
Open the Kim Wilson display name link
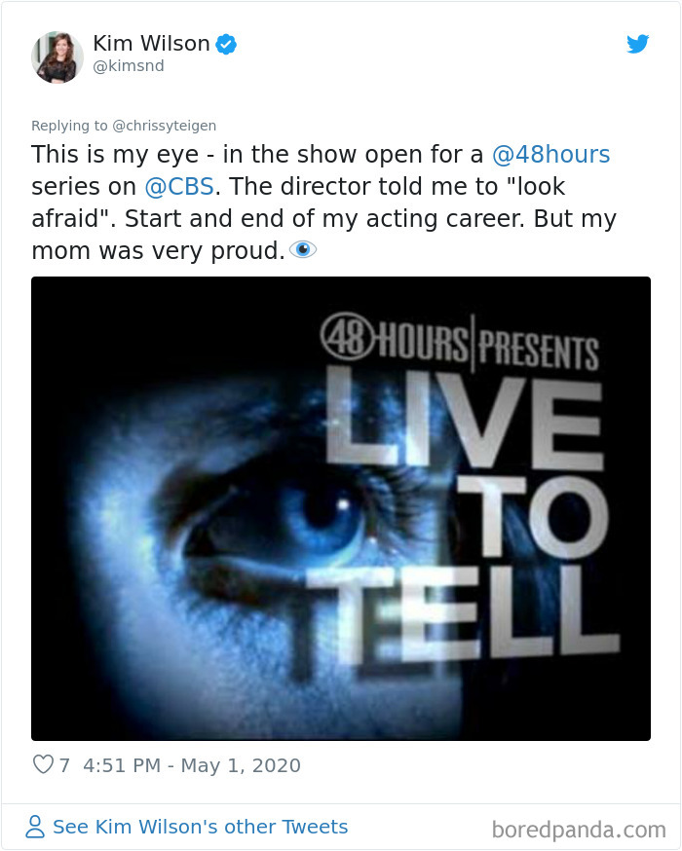pos(151,44)
